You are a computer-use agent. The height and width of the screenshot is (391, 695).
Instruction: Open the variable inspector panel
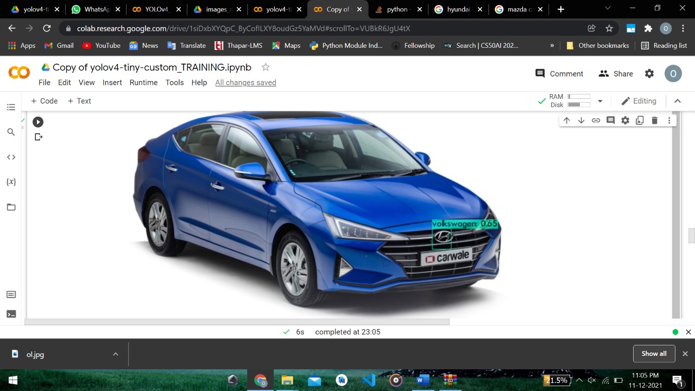11,182
